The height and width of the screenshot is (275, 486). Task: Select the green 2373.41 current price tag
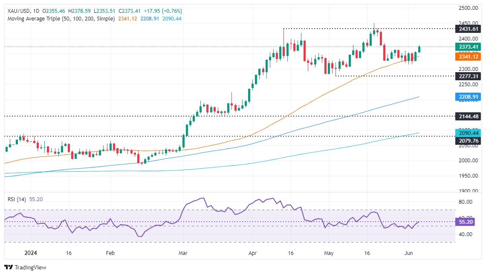[468, 47]
